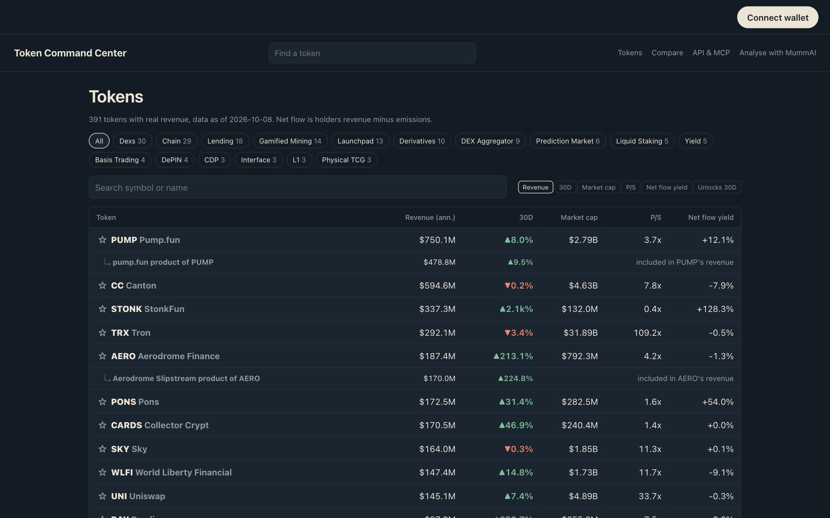830x518 pixels.
Task: Focus the Find a token field
Action: pyautogui.click(x=372, y=53)
